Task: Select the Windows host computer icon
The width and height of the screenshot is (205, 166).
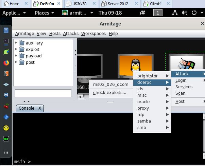Action: [x=187, y=62]
